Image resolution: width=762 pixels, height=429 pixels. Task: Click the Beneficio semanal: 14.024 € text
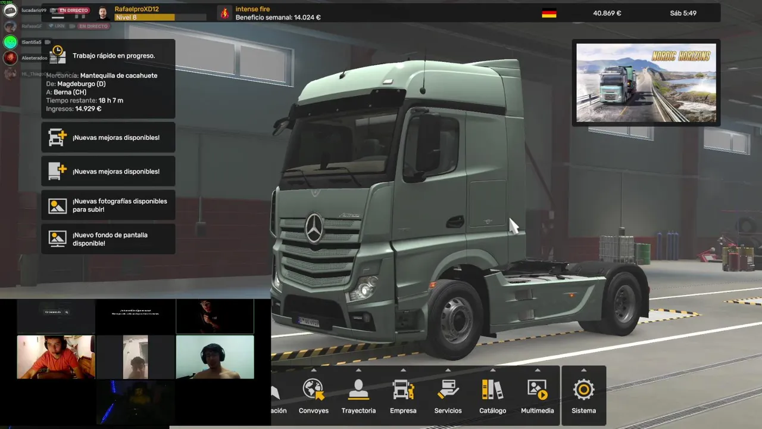coord(278,17)
